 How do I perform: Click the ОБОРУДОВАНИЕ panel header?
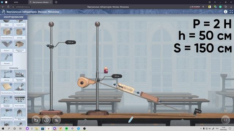point(14,17)
